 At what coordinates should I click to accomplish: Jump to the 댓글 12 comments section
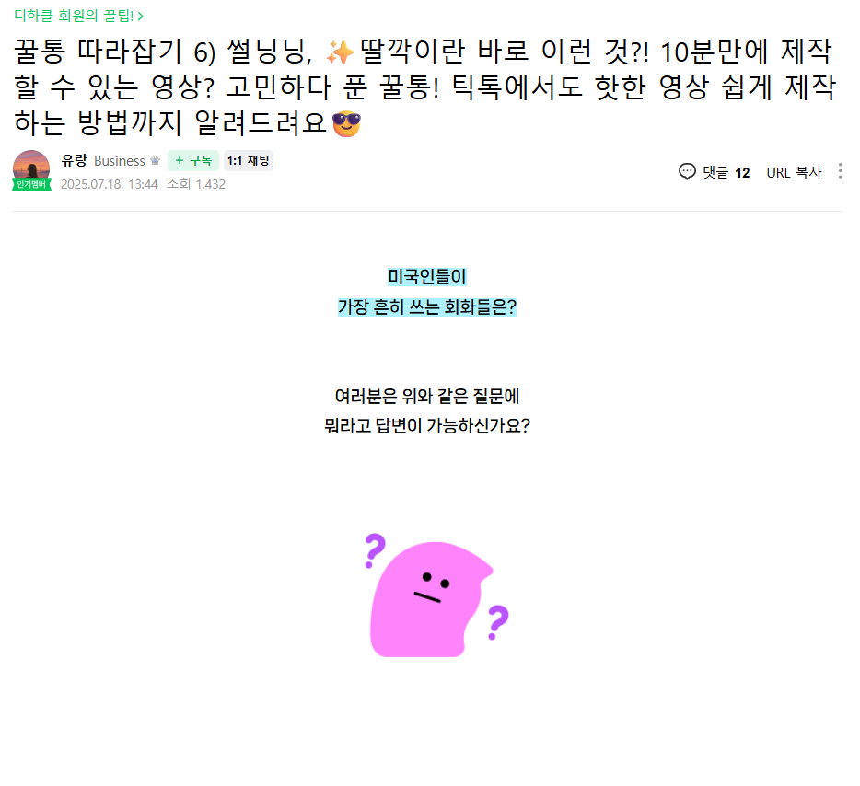(x=715, y=172)
